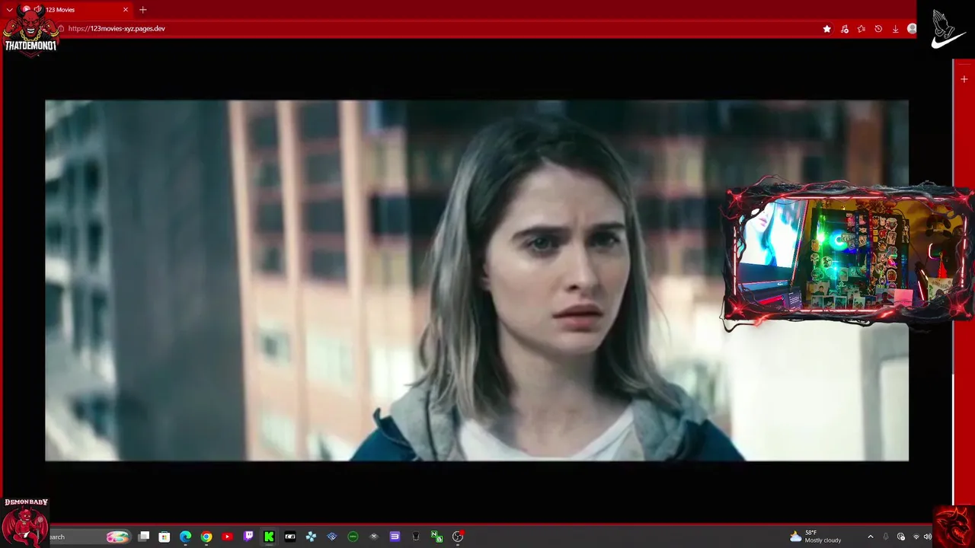Screen dimensions: 975x548
Task: Launch Microsoft Edge from taskbar
Action: [185, 537]
